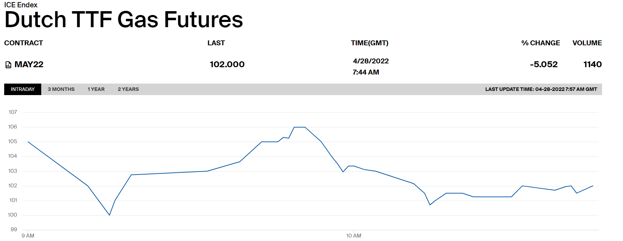Click the chart line's lowest point at 100

click(x=109, y=215)
